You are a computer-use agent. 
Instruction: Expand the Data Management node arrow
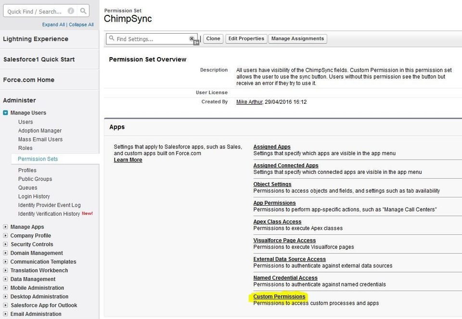(x=5, y=279)
